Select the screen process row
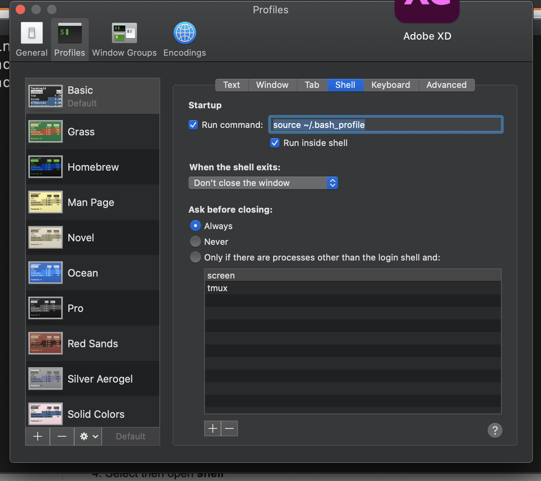Image resolution: width=541 pixels, height=481 pixels. click(x=353, y=275)
